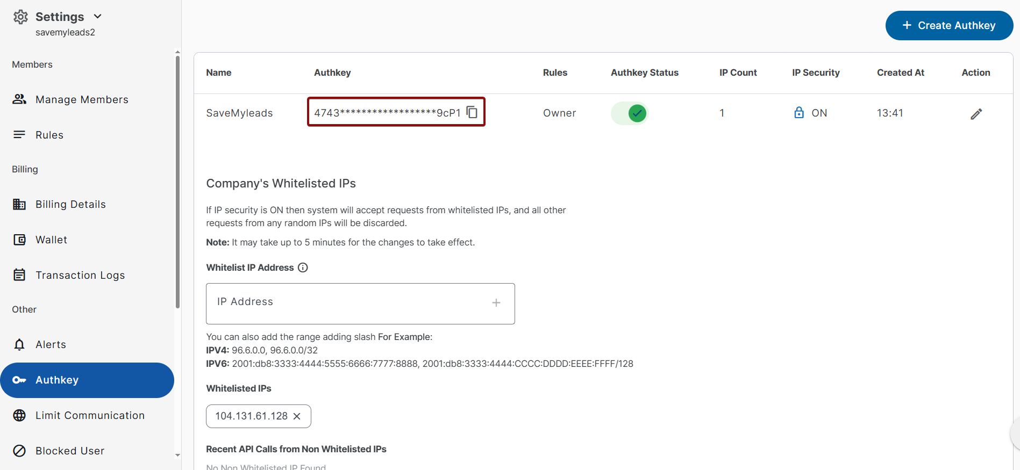
Task: Open Limit Communication settings
Action: click(90, 415)
